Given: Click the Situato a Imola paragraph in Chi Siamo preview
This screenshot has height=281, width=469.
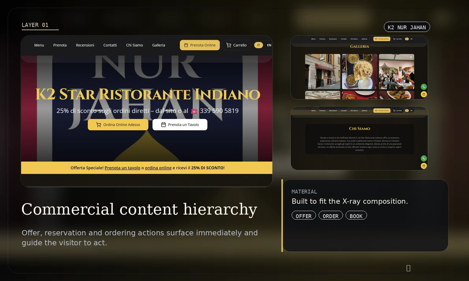Looking at the screenshot, I should 360,144.
